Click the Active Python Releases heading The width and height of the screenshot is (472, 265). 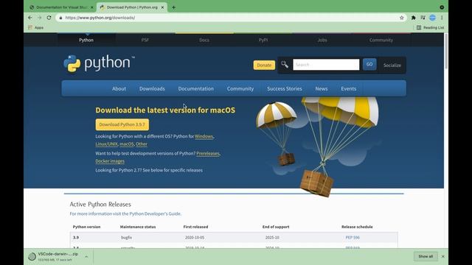100,205
